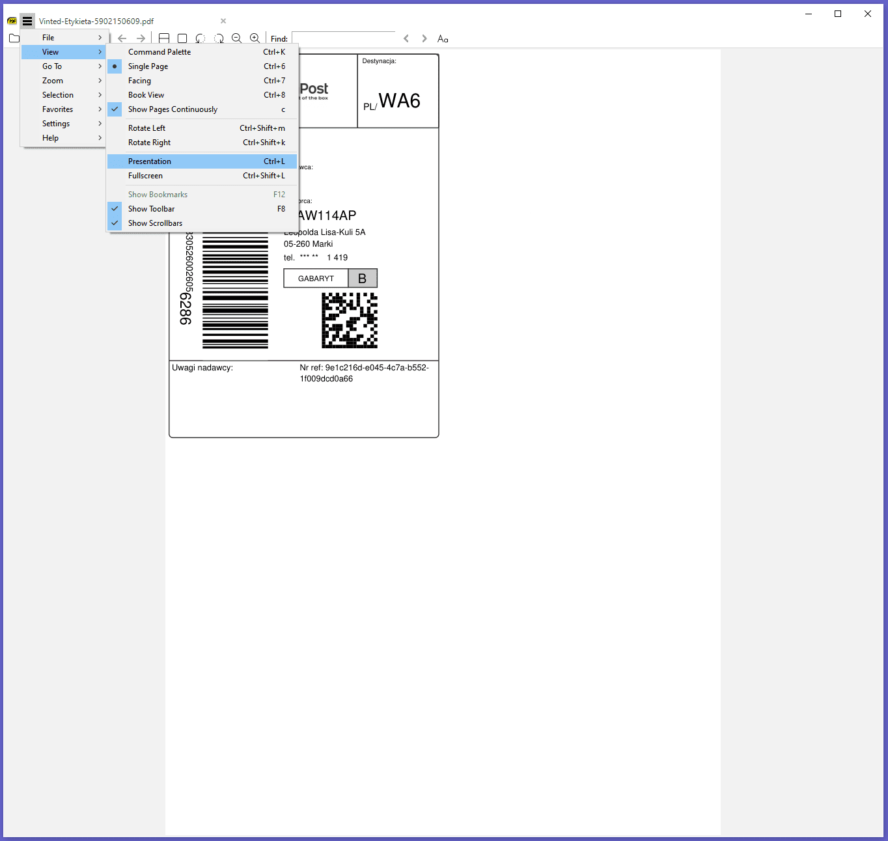The height and width of the screenshot is (841, 888).
Task: Switch to Facing view mode
Action: (202, 81)
